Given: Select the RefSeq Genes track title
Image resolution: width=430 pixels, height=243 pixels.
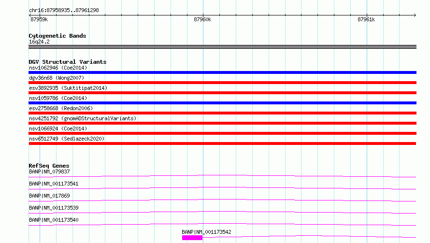Looking at the screenshot, I should click(49, 166).
